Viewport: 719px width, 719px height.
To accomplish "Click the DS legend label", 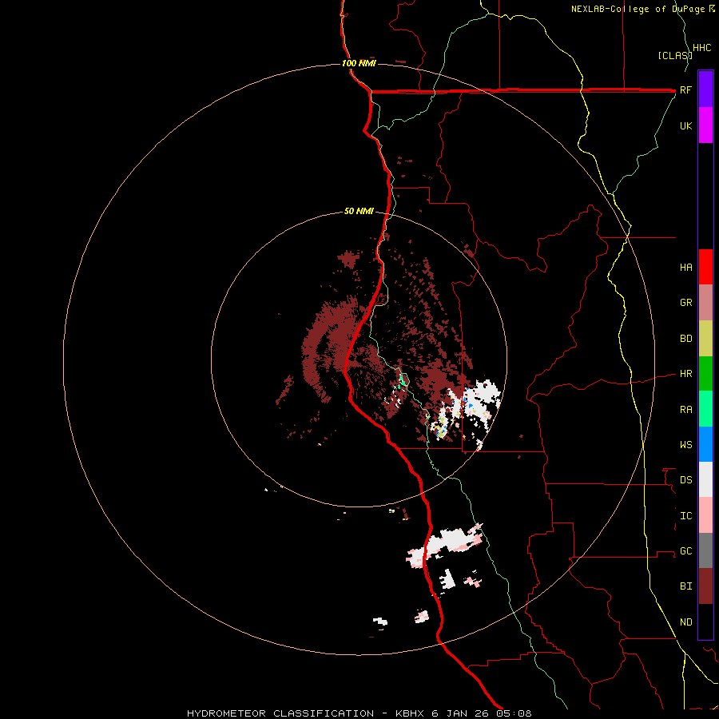I will click(686, 480).
